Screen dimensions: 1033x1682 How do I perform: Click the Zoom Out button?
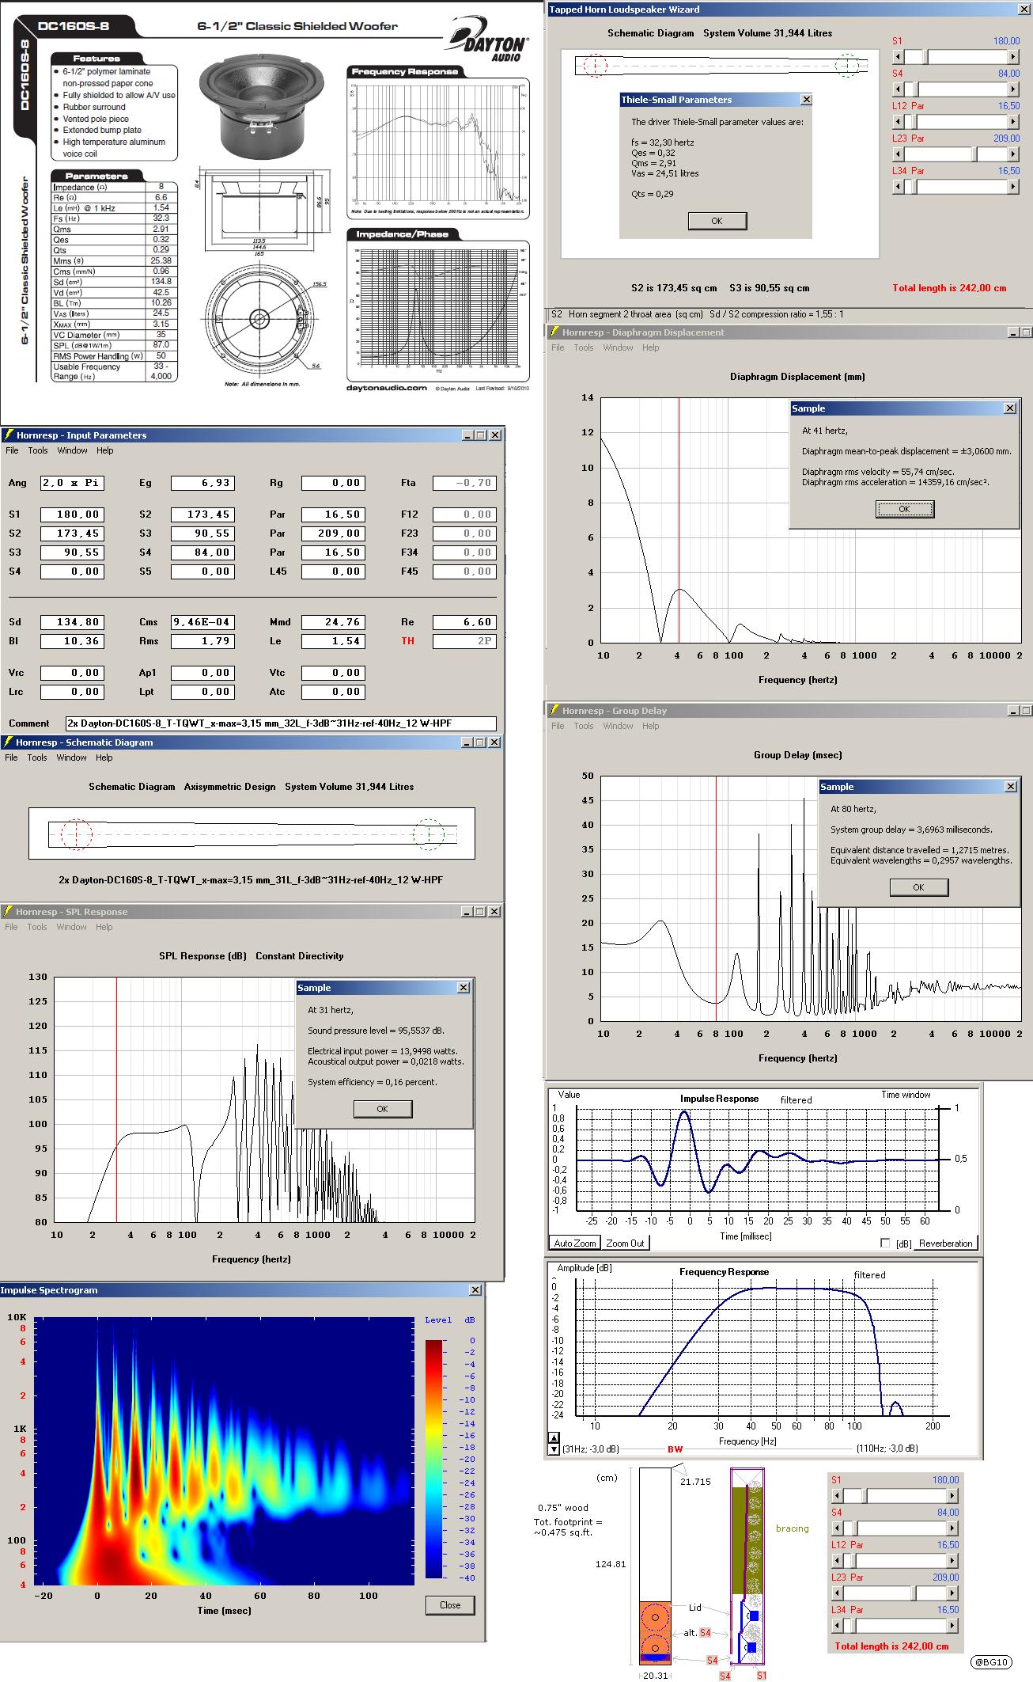tap(626, 1243)
